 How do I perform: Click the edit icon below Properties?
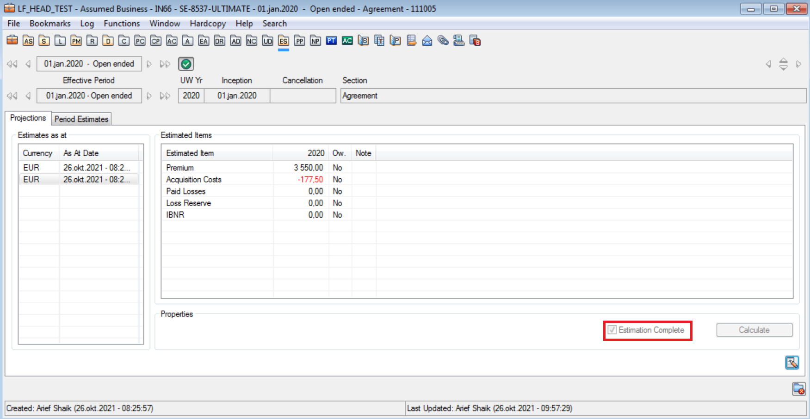tap(791, 363)
